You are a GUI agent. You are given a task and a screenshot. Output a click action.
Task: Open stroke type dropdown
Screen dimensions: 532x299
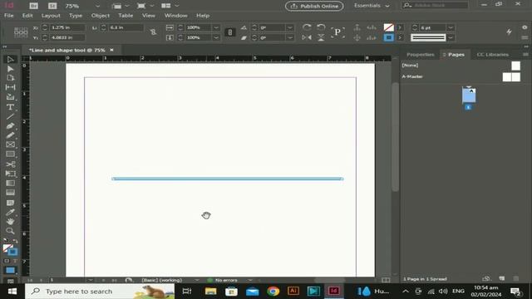point(451,37)
